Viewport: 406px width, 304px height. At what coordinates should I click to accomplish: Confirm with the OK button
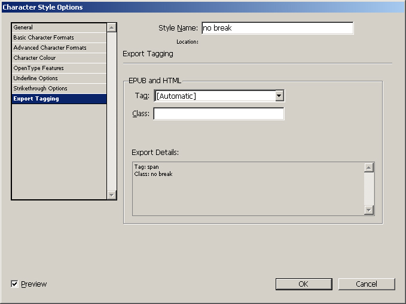pos(304,284)
